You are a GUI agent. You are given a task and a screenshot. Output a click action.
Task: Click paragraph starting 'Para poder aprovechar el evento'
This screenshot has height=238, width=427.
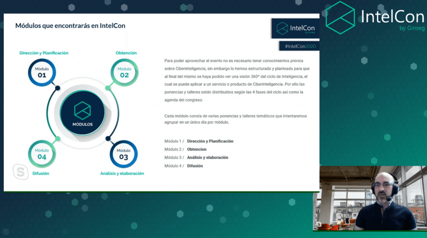tap(237, 81)
